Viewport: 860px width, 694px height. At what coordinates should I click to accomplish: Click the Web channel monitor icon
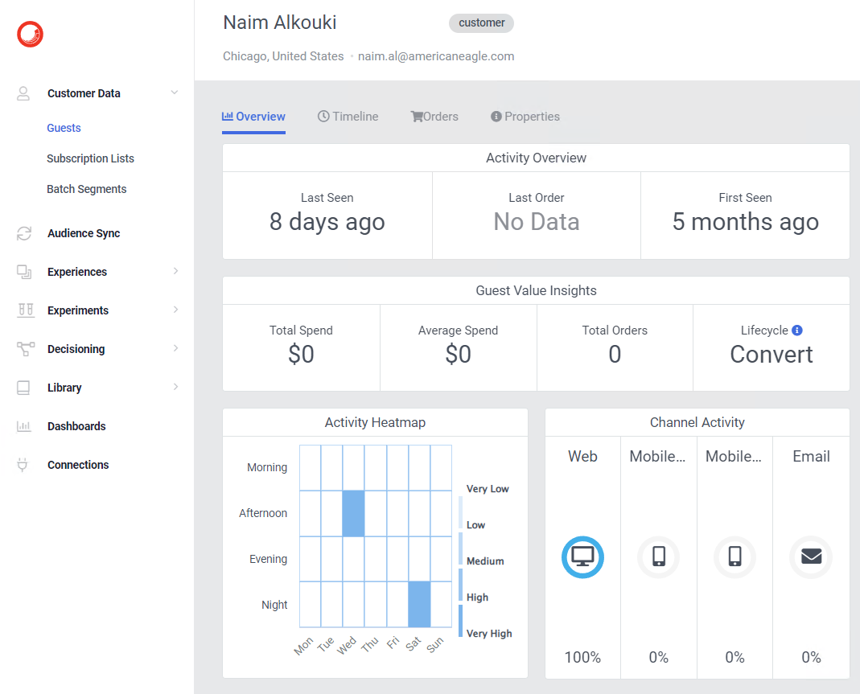[x=582, y=557]
